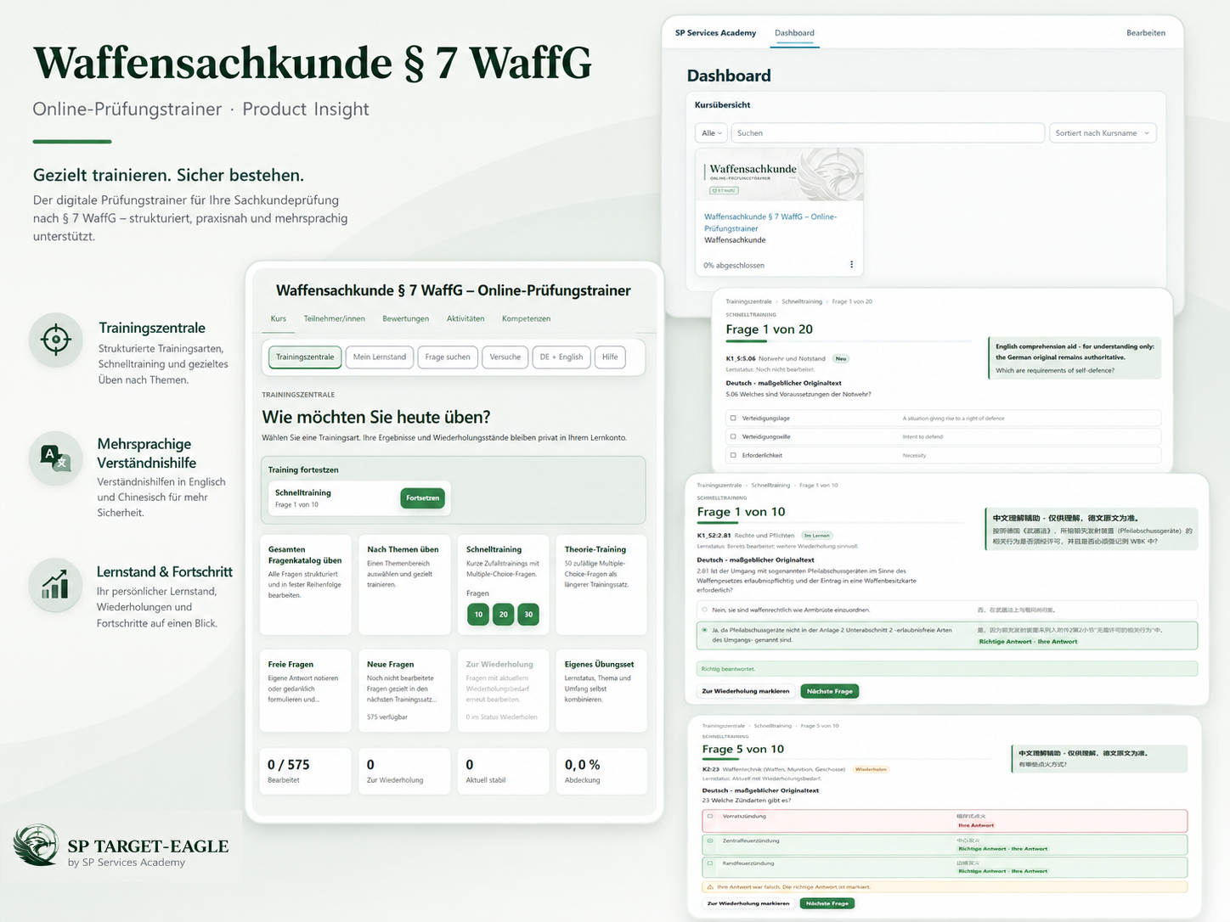Click the '0,0 %' Abdeckung statistic
1230x922 pixels.
click(601, 771)
